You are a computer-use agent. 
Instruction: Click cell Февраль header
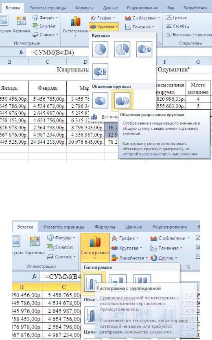click(x=48, y=88)
